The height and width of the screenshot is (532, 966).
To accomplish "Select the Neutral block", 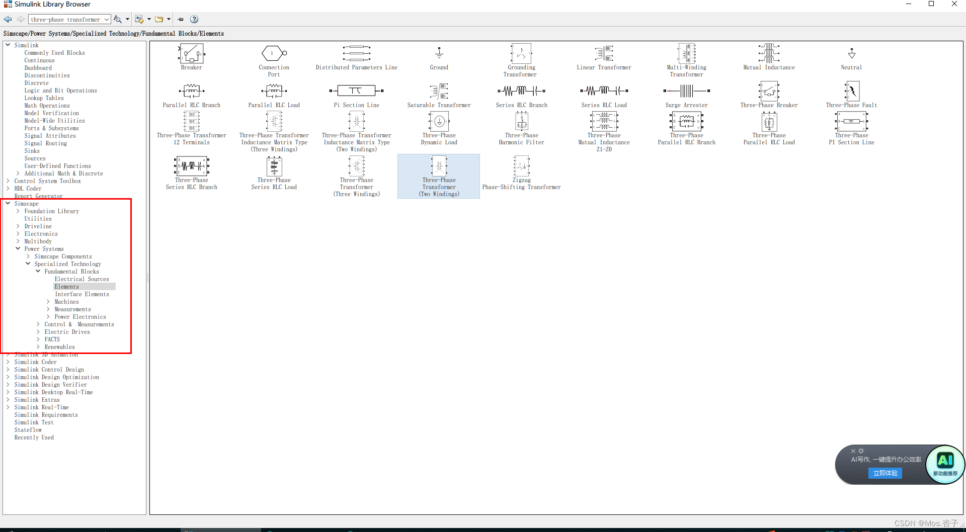I will point(851,55).
